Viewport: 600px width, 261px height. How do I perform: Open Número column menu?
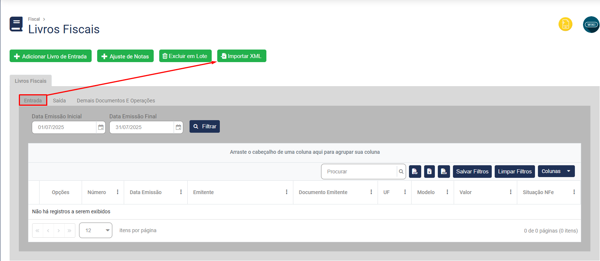tap(117, 192)
